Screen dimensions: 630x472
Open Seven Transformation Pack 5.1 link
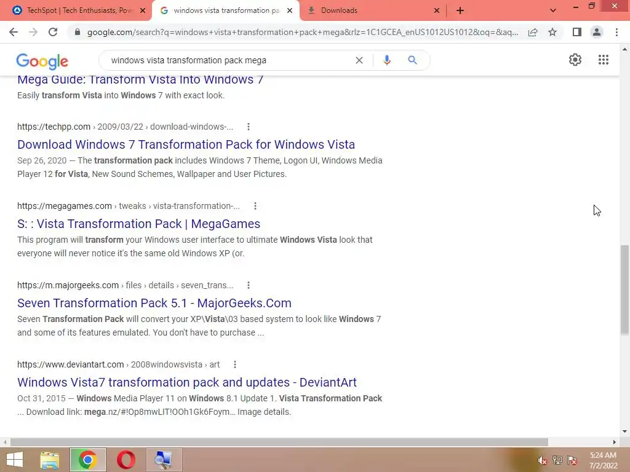pos(154,303)
